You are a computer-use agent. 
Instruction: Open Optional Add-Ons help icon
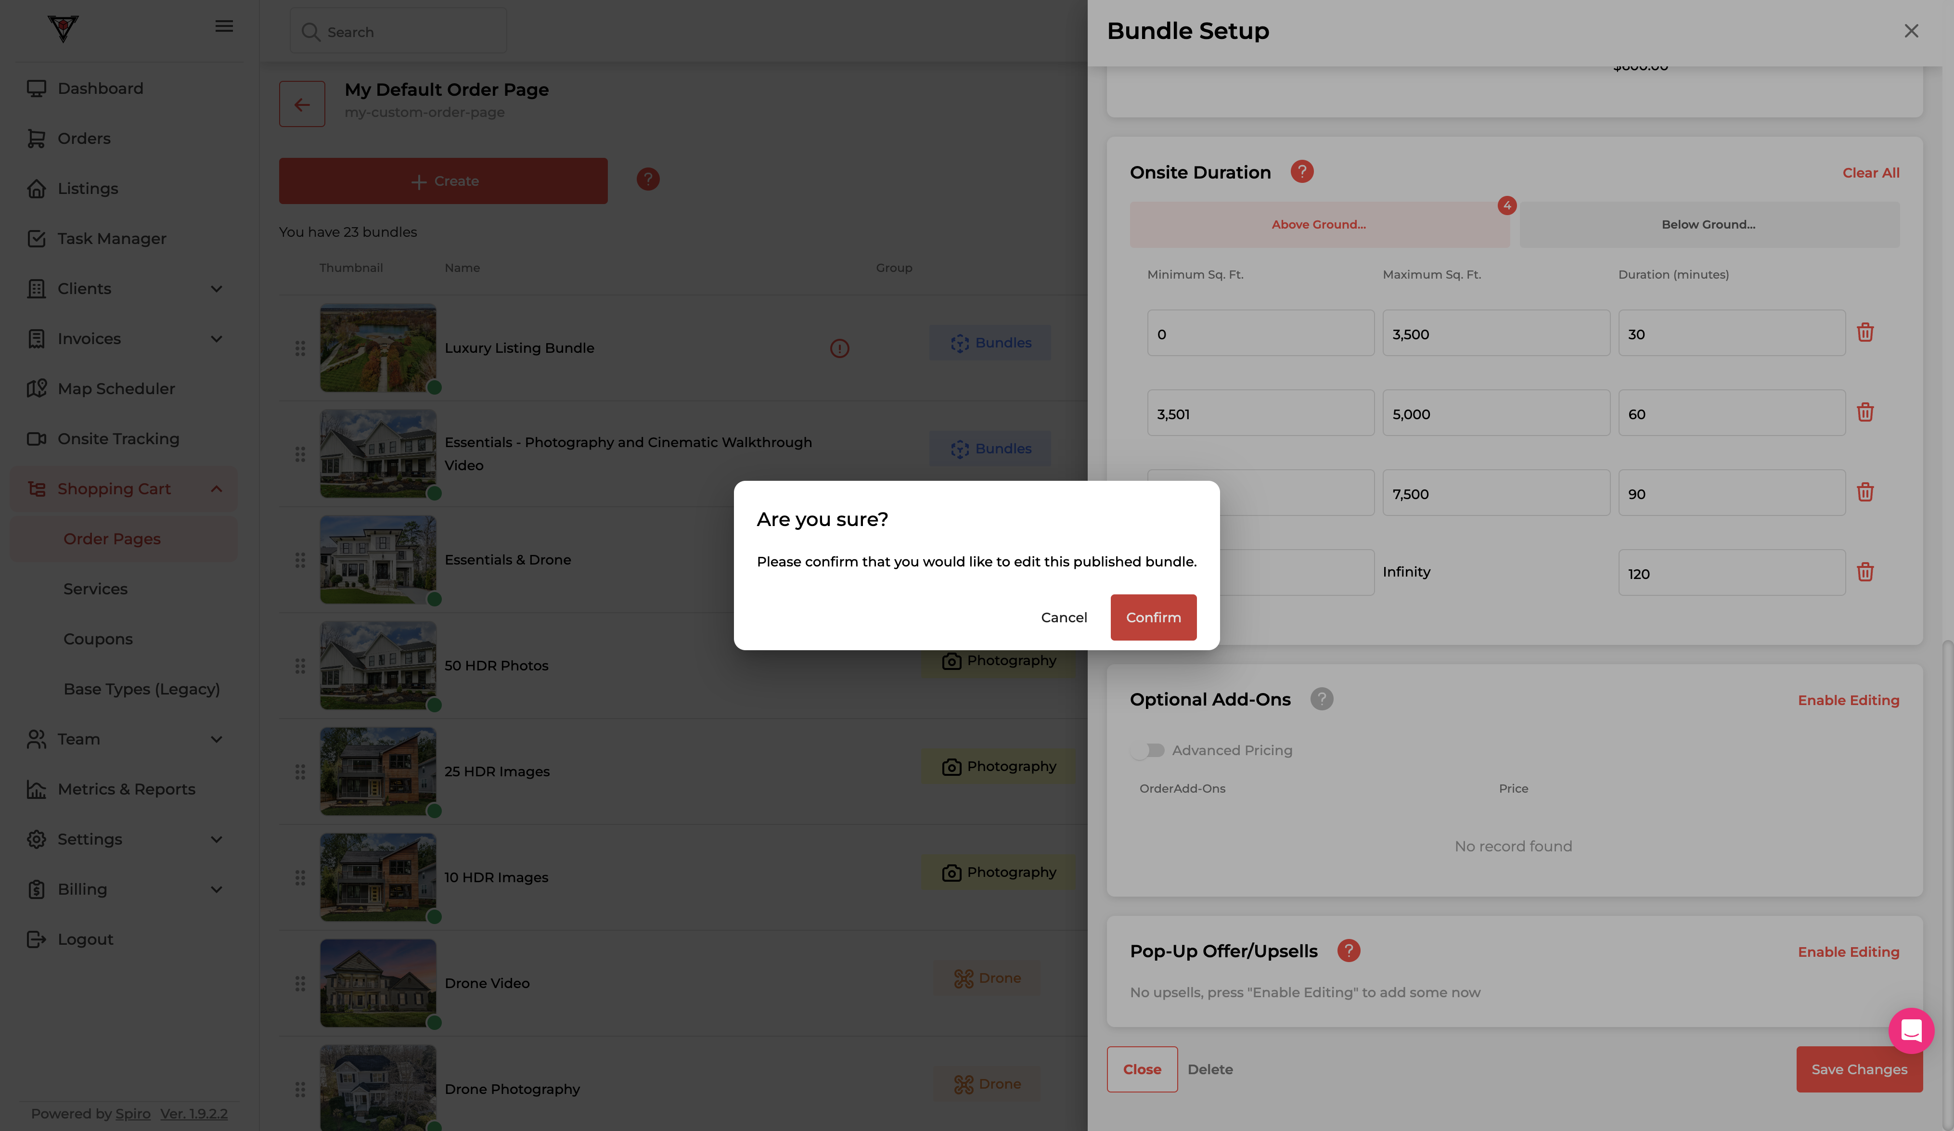pyautogui.click(x=1322, y=698)
